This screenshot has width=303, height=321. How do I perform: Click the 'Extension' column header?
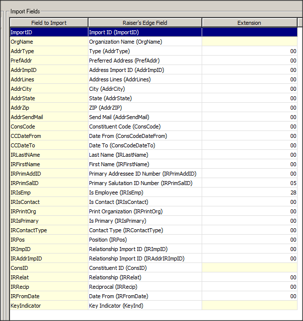point(249,23)
